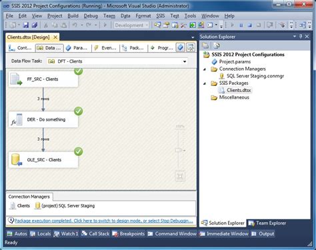Image resolution: width=316 pixels, height=250 pixels.
Task: Open the SSIS menu
Action: pos(161,16)
